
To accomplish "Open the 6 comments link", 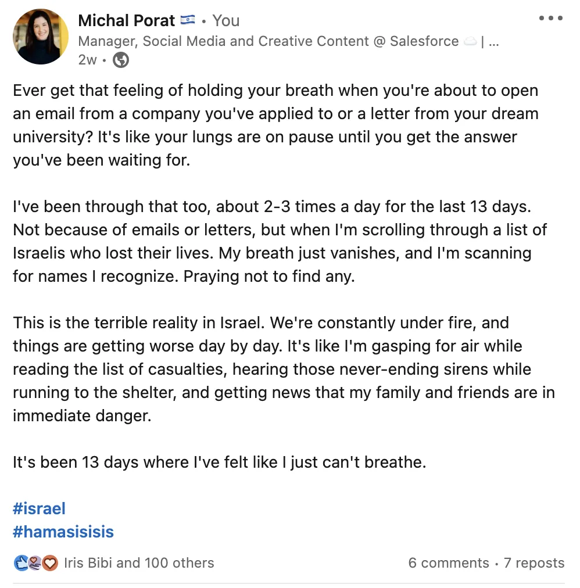I will click(x=449, y=563).
